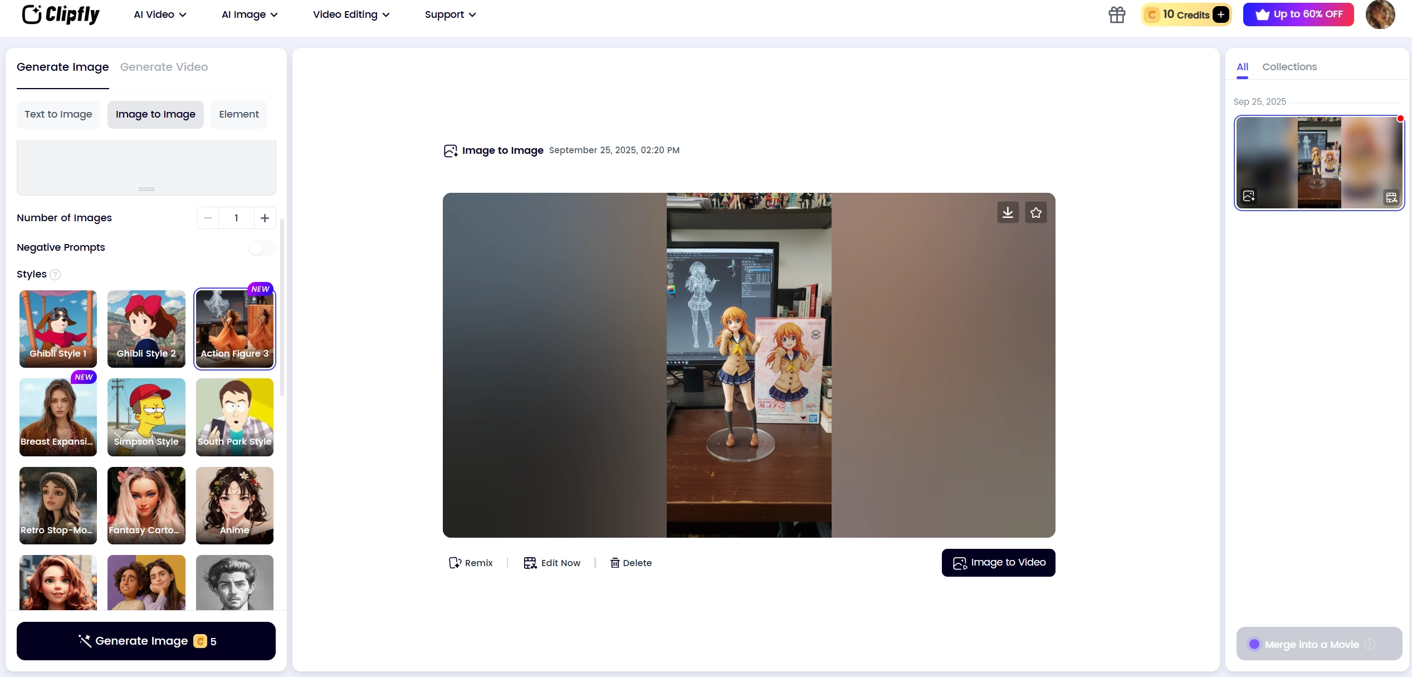Open the AI Video dropdown
This screenshot has height=677, width=1412.
160,14
